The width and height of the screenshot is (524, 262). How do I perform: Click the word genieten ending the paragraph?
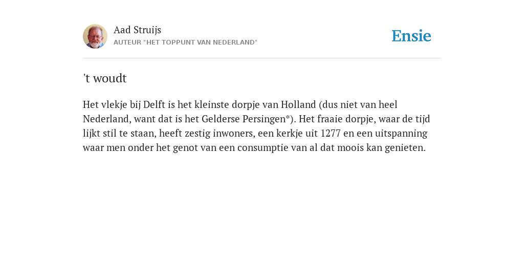[405, 148]
